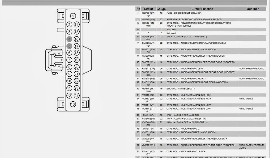Select gray pin 4 in connector diagram
The width and height of the screenshot is (270, 158).
pos(69,39)
